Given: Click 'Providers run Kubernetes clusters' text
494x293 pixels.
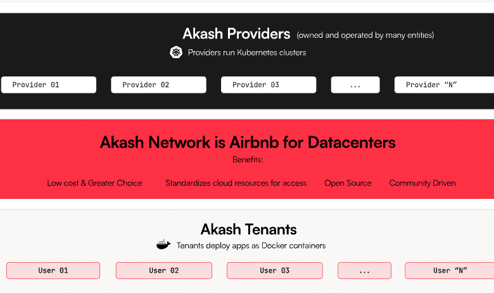Looking at the screenshot, I should pos(247,52).
